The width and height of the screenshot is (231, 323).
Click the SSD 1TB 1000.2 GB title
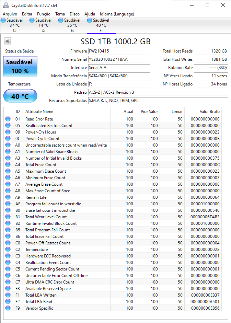pos(115,42)
